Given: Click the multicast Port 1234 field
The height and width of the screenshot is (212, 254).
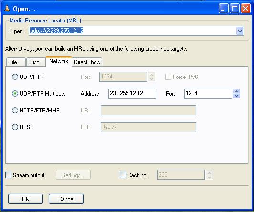Looking at the screenshot, I should click(x=208, y=93).
